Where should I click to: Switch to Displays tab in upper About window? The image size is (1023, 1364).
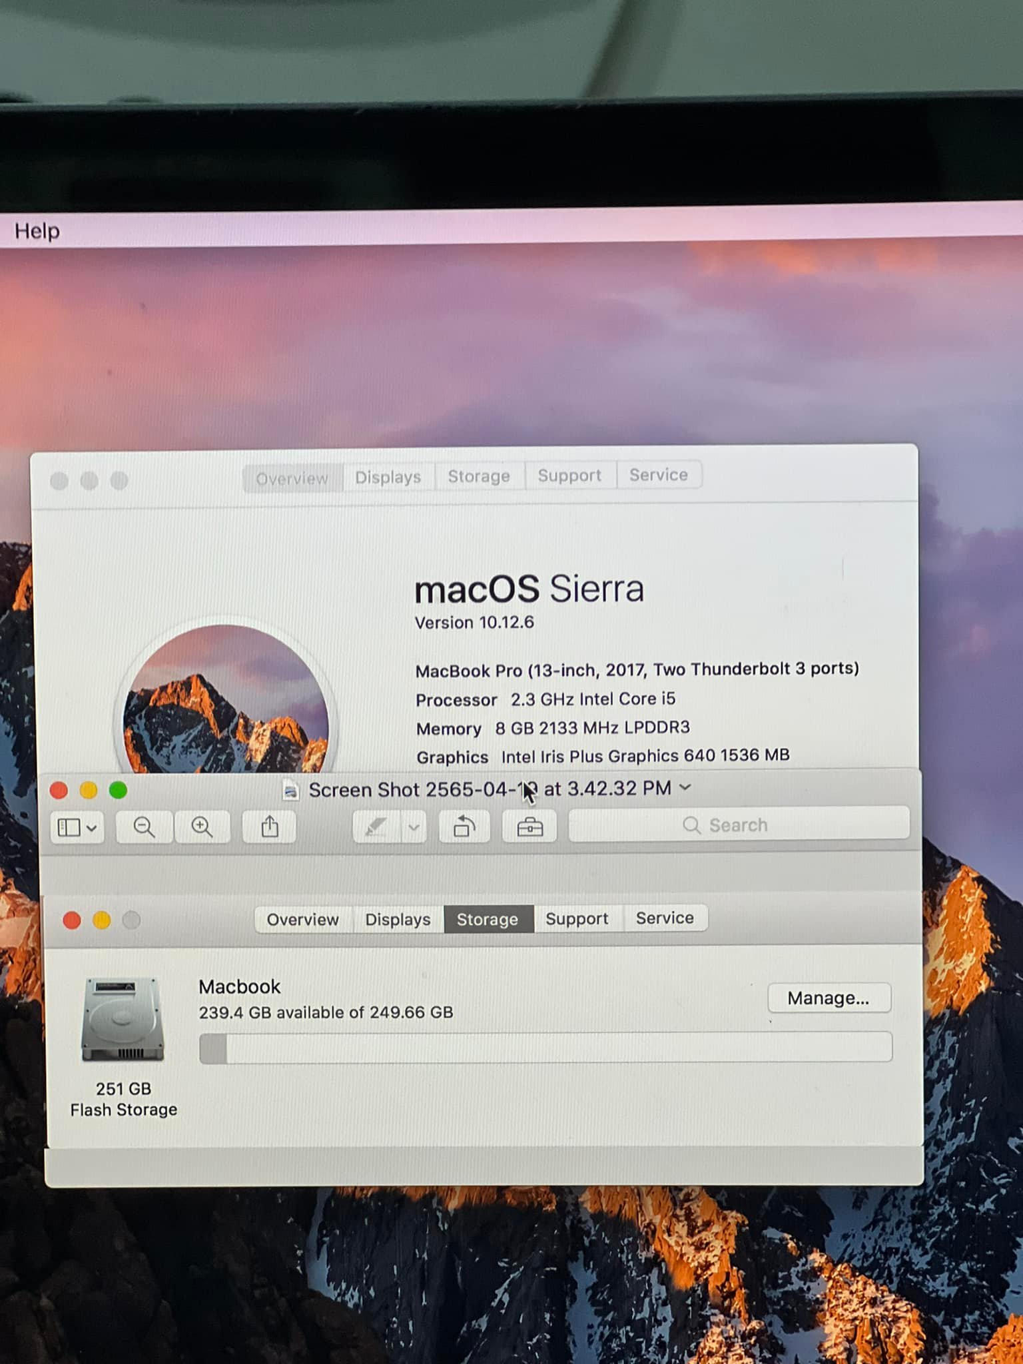388,478
